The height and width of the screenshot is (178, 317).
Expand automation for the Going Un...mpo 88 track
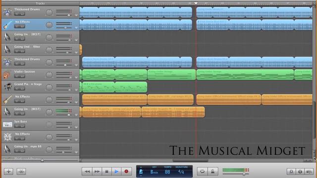[x=76, y=152]
